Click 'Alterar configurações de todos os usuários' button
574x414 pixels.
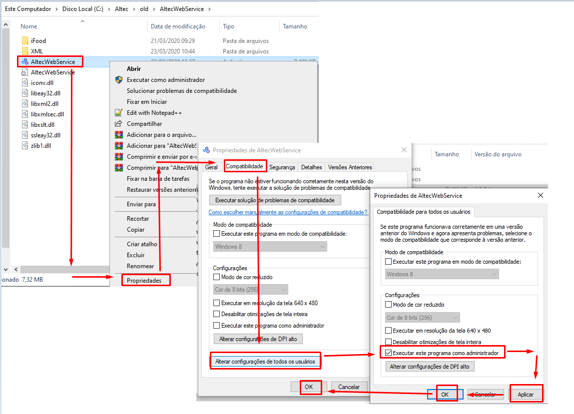point(265,362)
